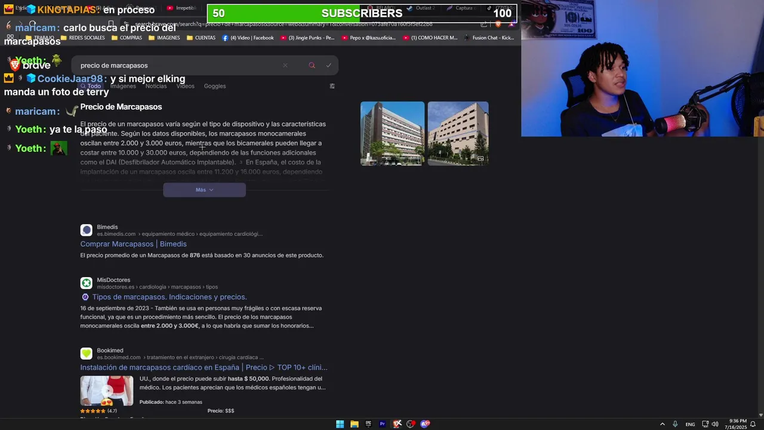Click the Precio de Marcapasos summary heading
Image resolution: width=764 pixels, height=430 pixels.
click(121, 107)
